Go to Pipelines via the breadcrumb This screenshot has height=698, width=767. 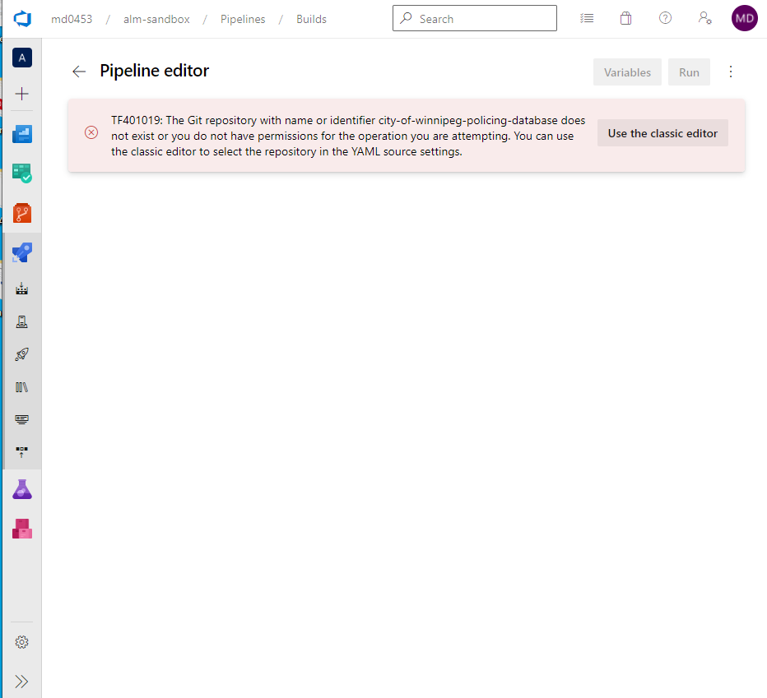point(243,18)
